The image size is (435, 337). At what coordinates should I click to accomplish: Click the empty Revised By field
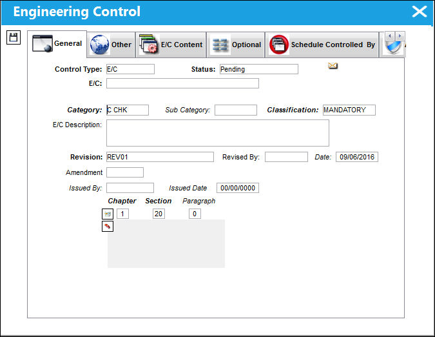[x=286, y=157]
